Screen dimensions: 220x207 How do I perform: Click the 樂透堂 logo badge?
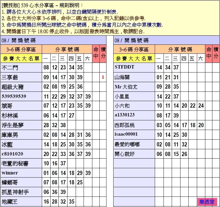207,202
